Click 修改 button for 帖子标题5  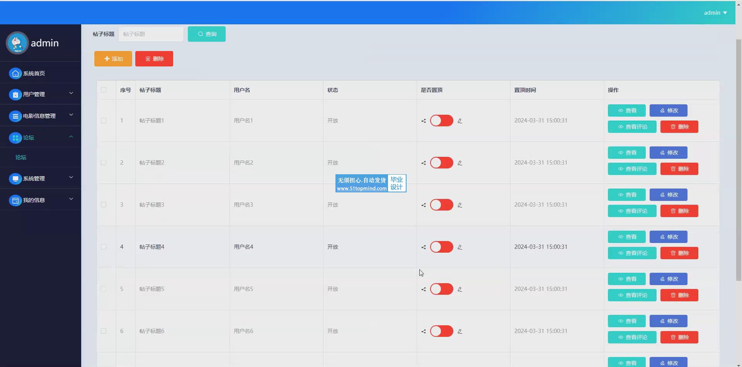[x=669, y=279]
